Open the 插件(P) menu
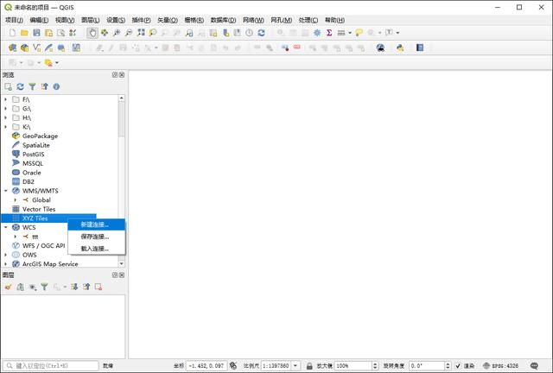 141,20
